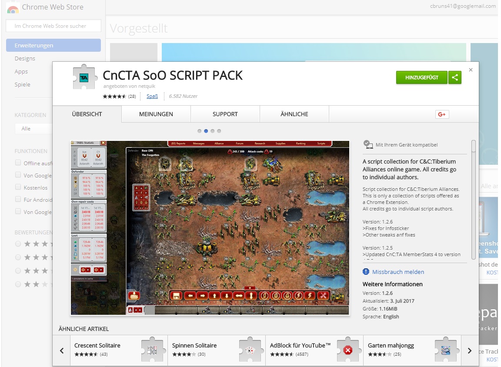
Task: Click the 'angeboten von netquik' text
Action: 129,86
